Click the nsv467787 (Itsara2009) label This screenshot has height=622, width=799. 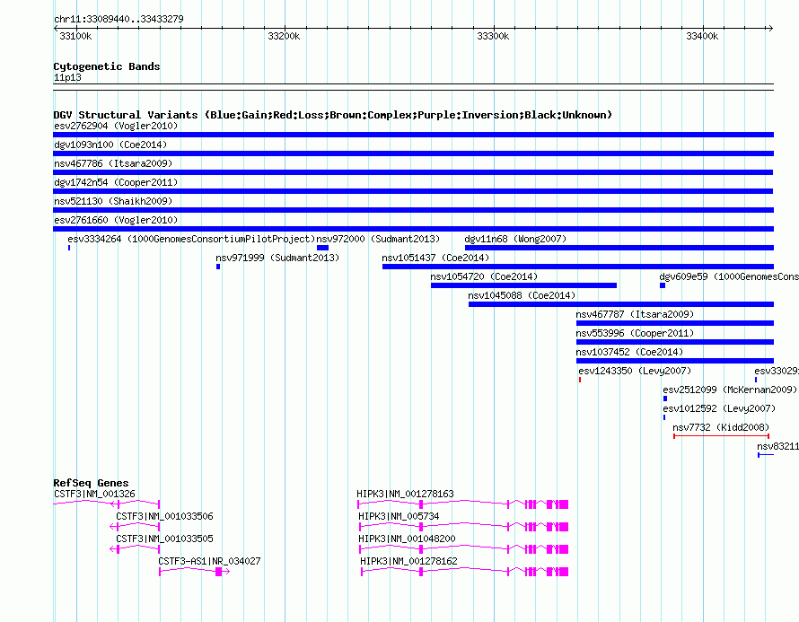(635, 314)
